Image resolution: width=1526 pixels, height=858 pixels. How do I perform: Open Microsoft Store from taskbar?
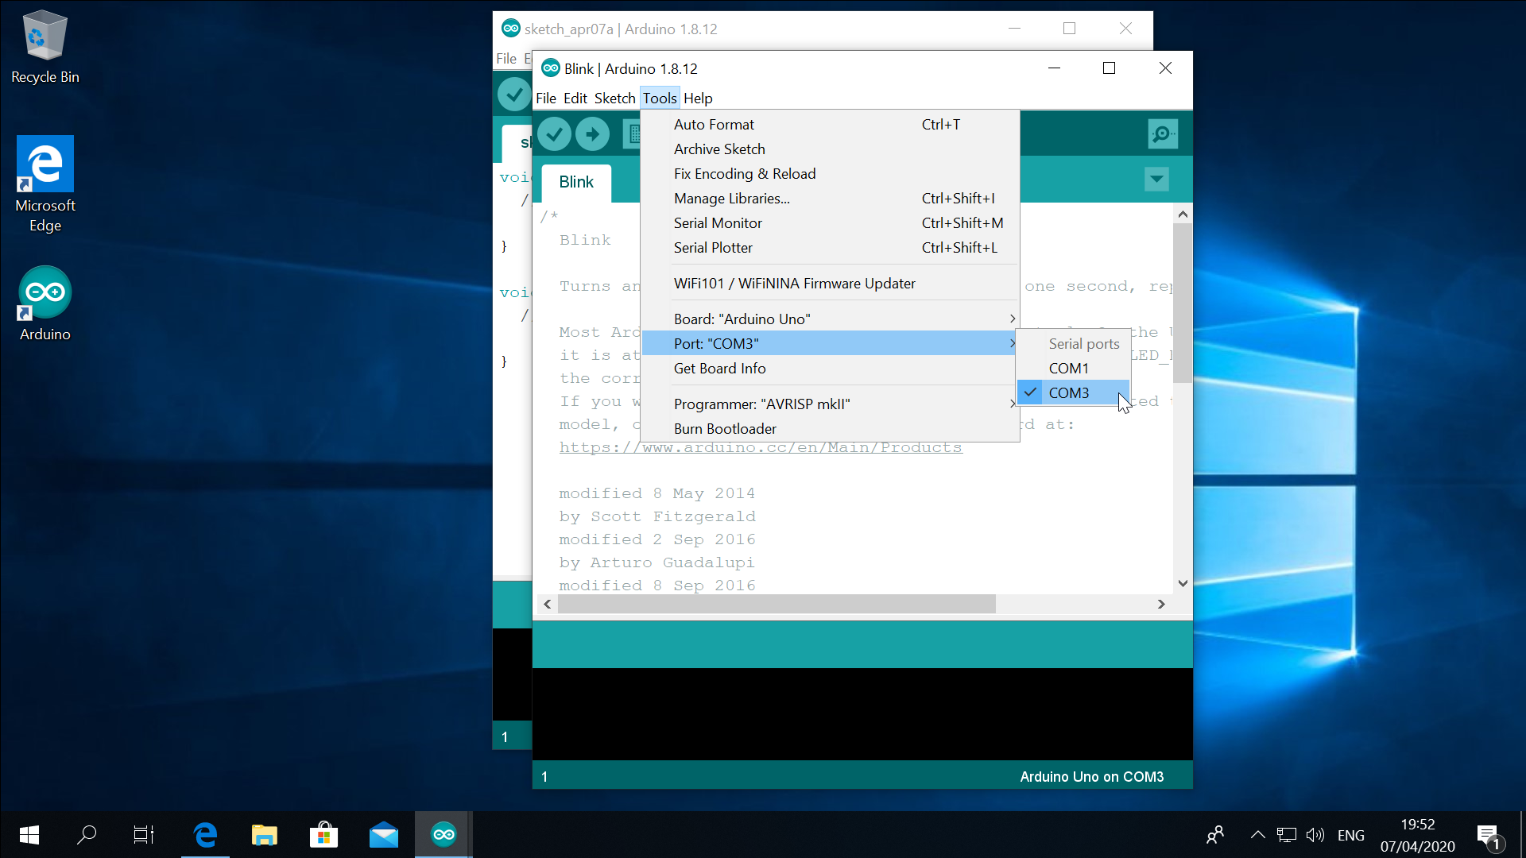click(x=323, y=835)
